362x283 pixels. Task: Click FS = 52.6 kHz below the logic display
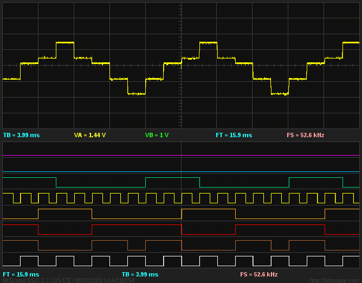click(x=258, y=274)
